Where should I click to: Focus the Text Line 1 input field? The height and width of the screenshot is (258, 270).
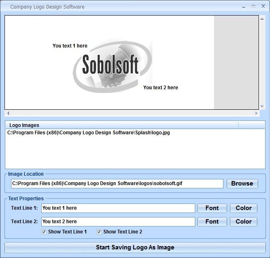[118, 208]
